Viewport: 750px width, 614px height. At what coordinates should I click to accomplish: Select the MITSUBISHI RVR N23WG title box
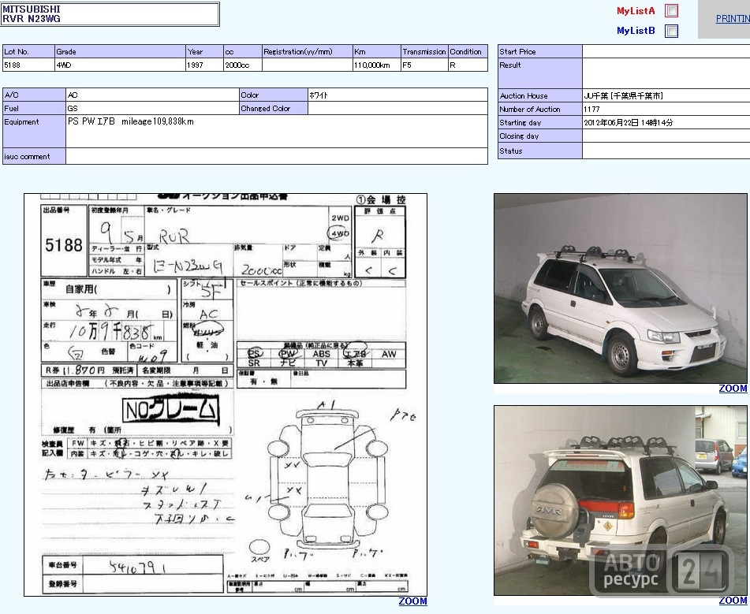110,14
